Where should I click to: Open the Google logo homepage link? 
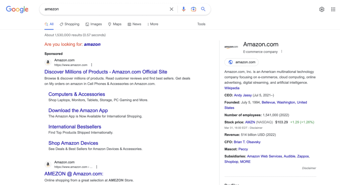point(17,9)
